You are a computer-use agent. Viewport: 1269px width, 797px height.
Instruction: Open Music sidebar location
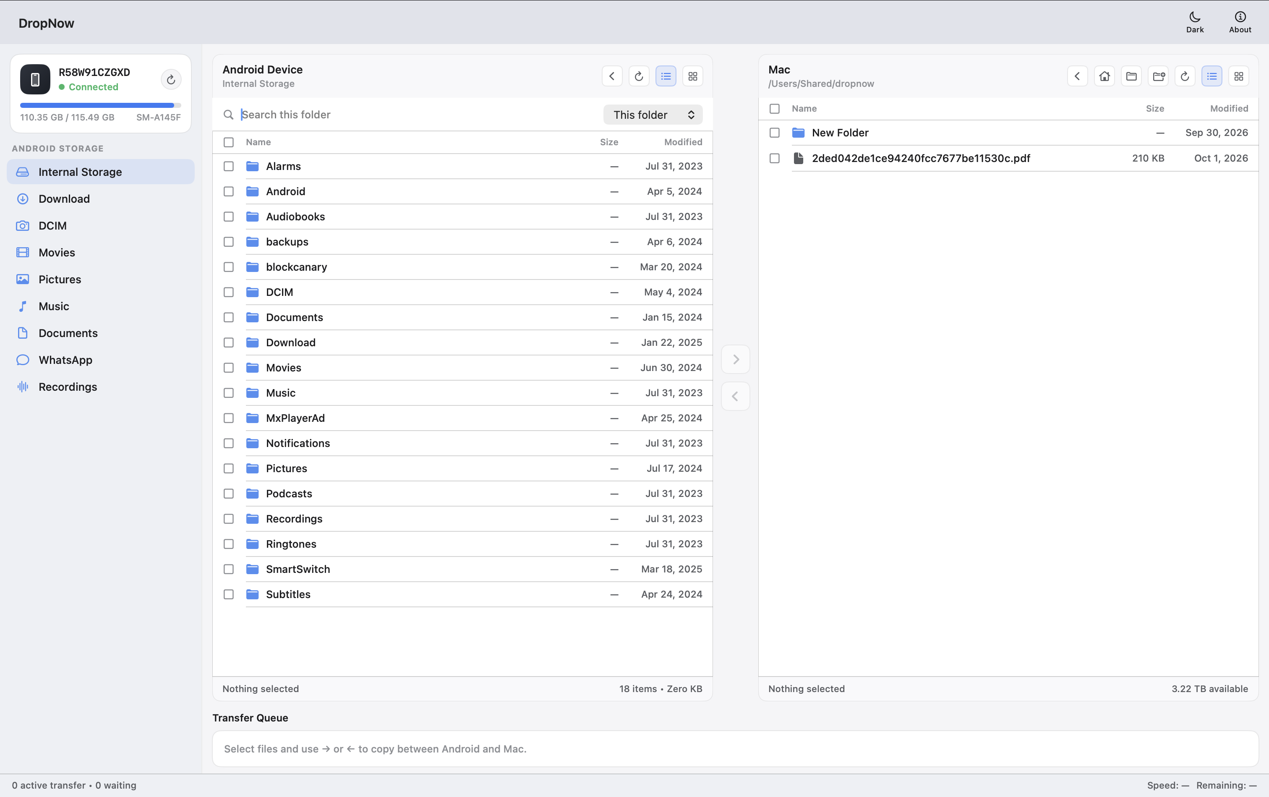[x=101, y=306]
